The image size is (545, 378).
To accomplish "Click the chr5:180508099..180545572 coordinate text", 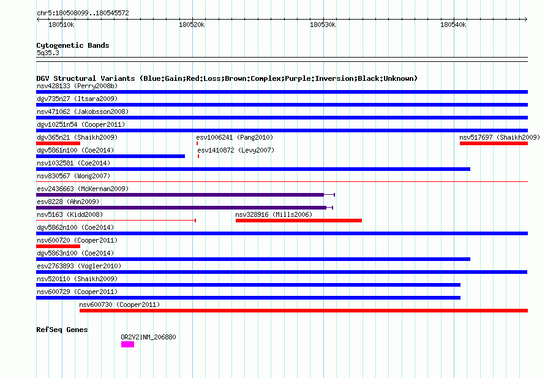I will click(x=83, y=13).
